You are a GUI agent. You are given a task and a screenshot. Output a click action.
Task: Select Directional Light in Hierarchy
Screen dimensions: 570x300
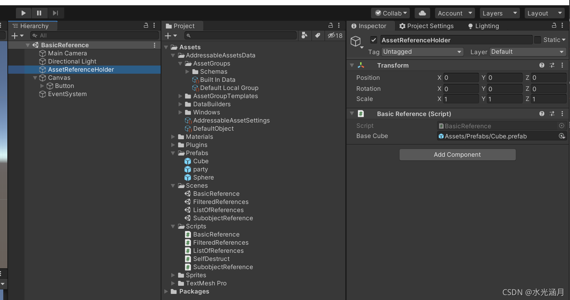point(72,61)
